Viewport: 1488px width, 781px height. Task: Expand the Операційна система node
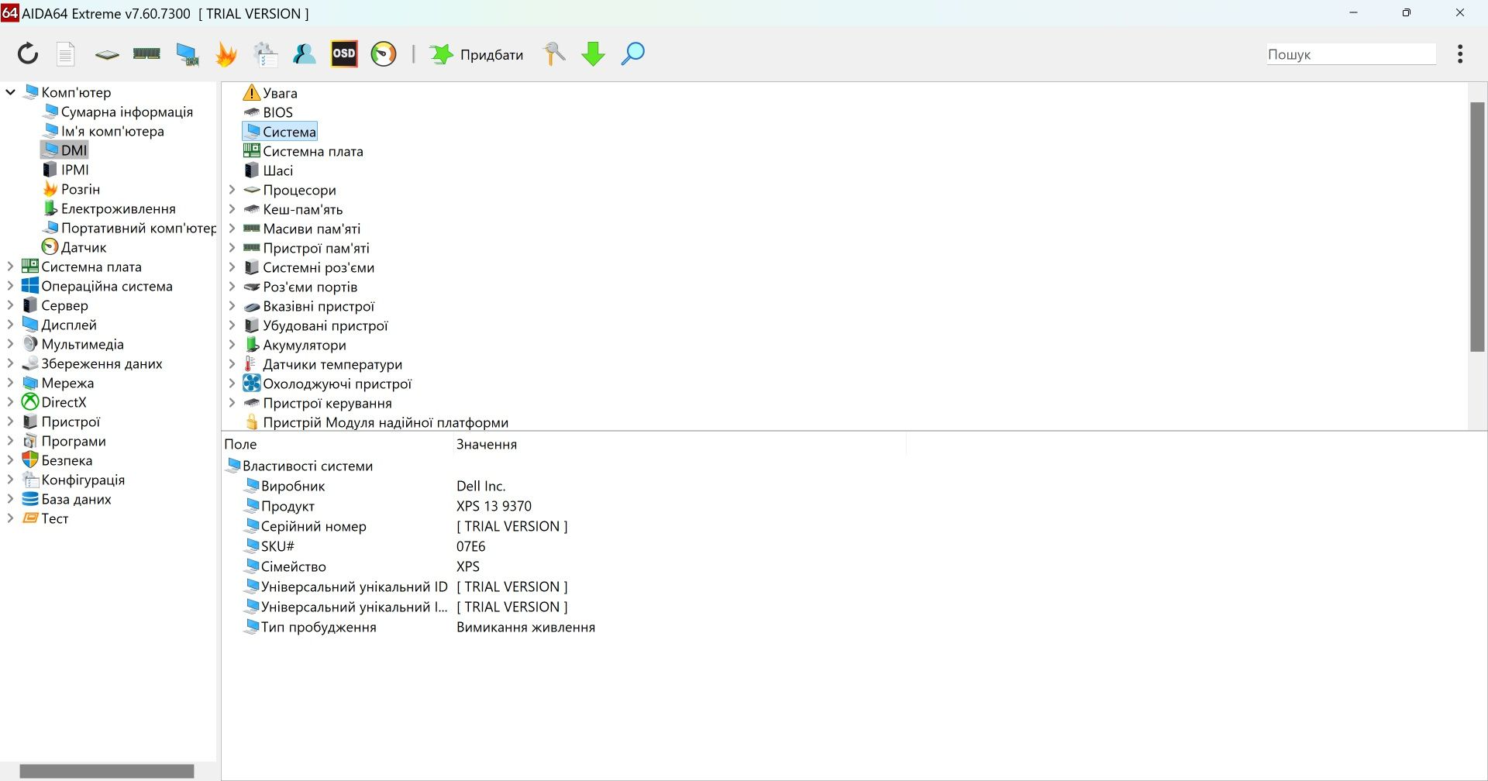pos(11,286)
